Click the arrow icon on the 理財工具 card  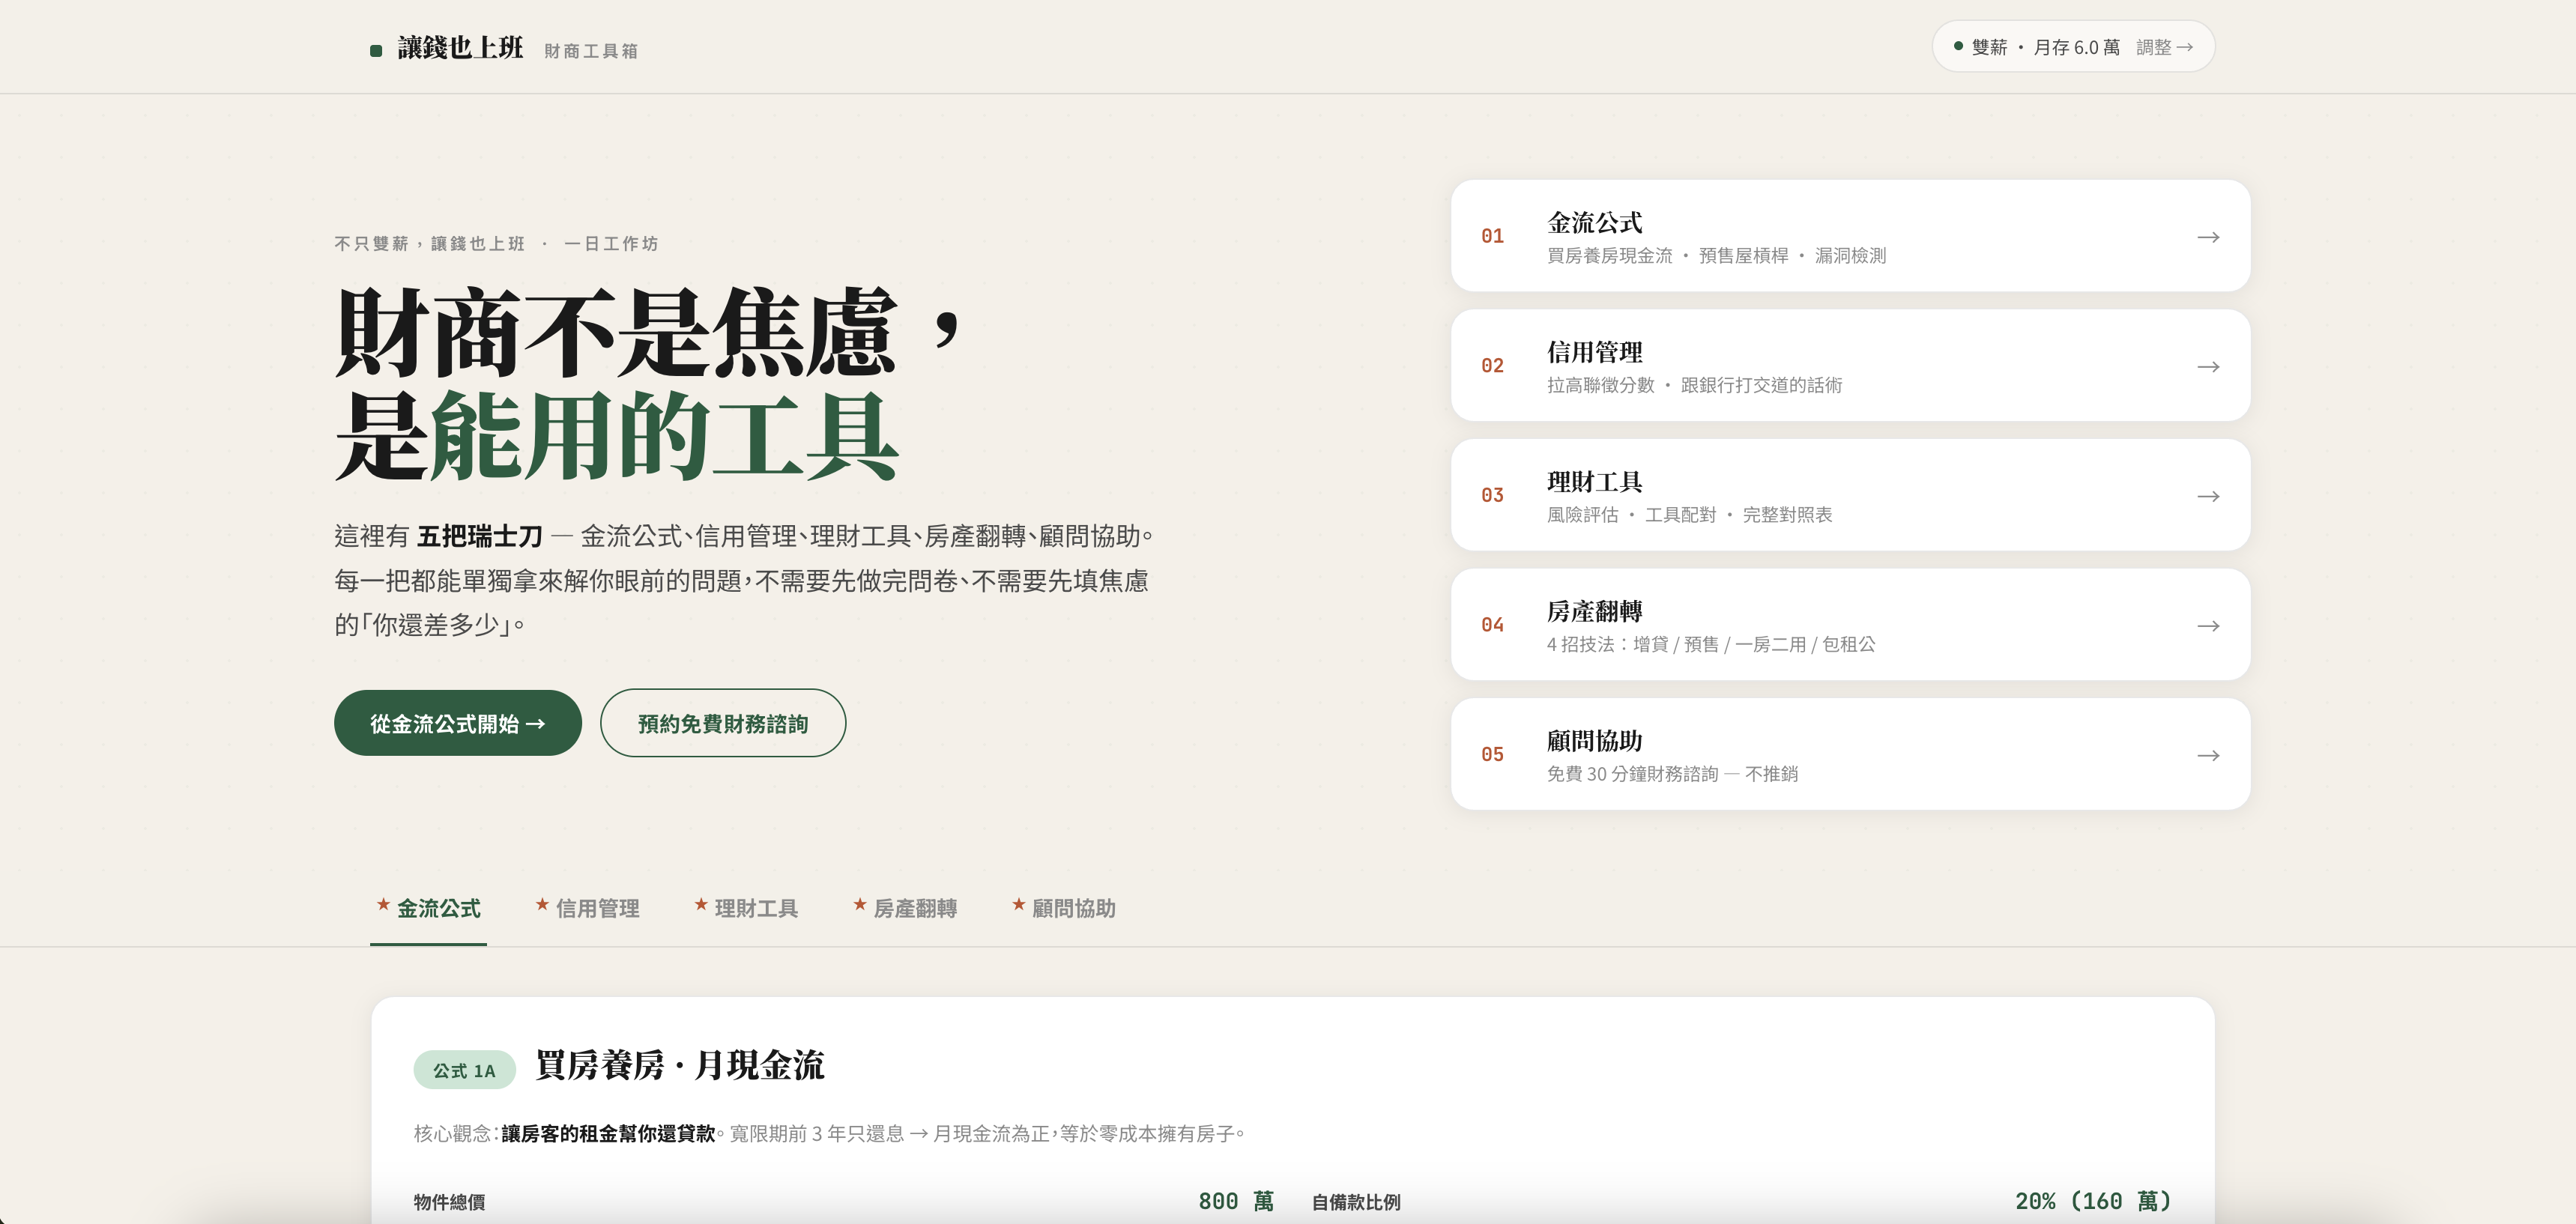click(2208, 496)
